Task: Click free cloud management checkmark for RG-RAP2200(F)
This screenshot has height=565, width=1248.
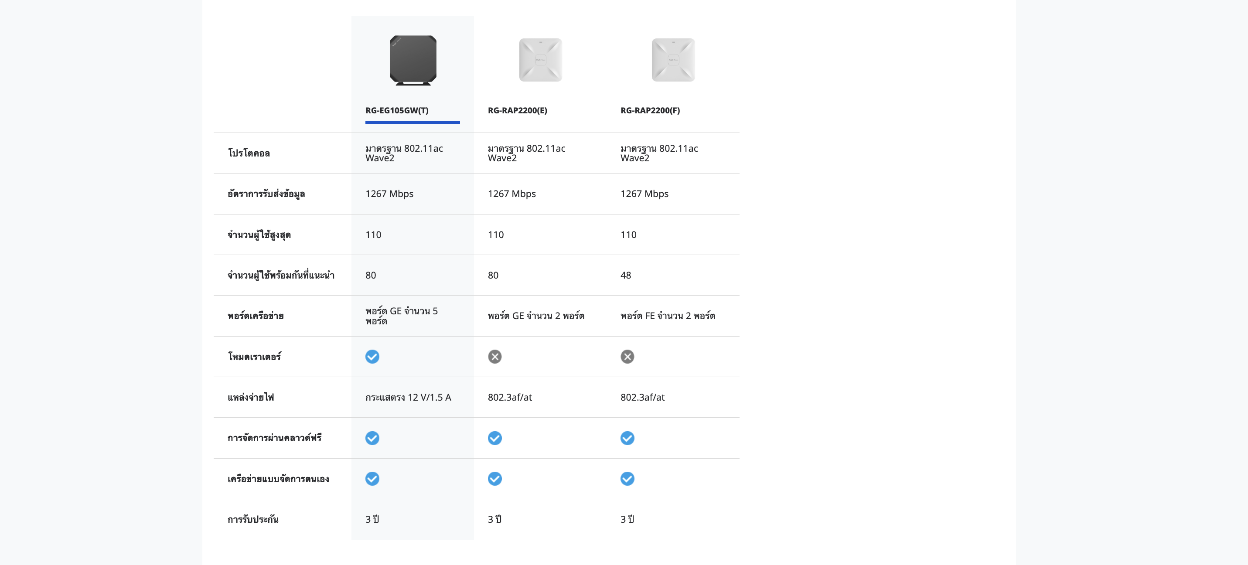Action: 627,438
